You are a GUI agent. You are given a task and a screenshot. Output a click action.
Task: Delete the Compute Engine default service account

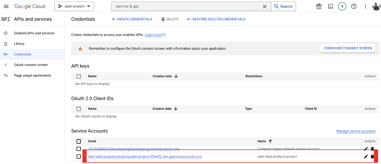[372, 149]
